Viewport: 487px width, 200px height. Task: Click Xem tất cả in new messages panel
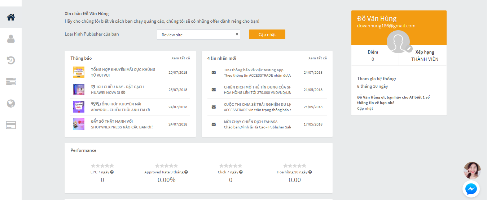click(x=317, y=58)
